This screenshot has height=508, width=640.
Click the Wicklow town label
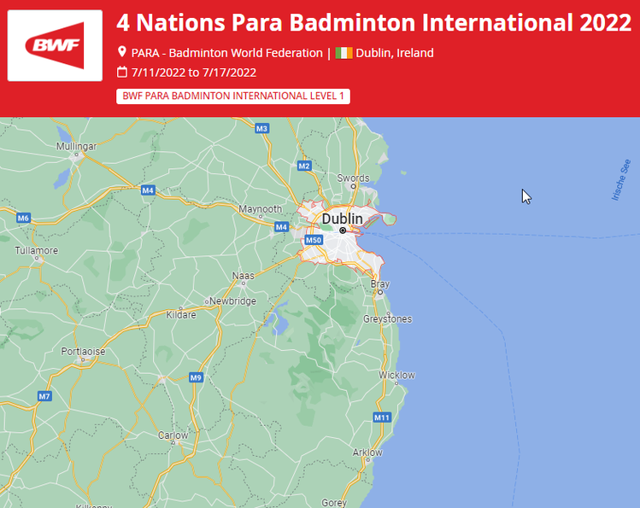396,375
